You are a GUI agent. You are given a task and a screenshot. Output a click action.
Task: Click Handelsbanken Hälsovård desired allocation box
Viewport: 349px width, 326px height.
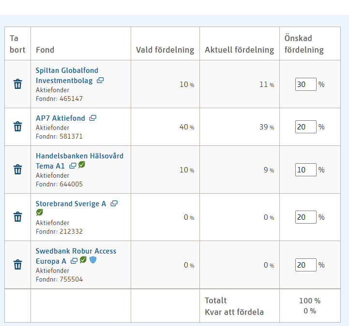[x=305, y=170]
